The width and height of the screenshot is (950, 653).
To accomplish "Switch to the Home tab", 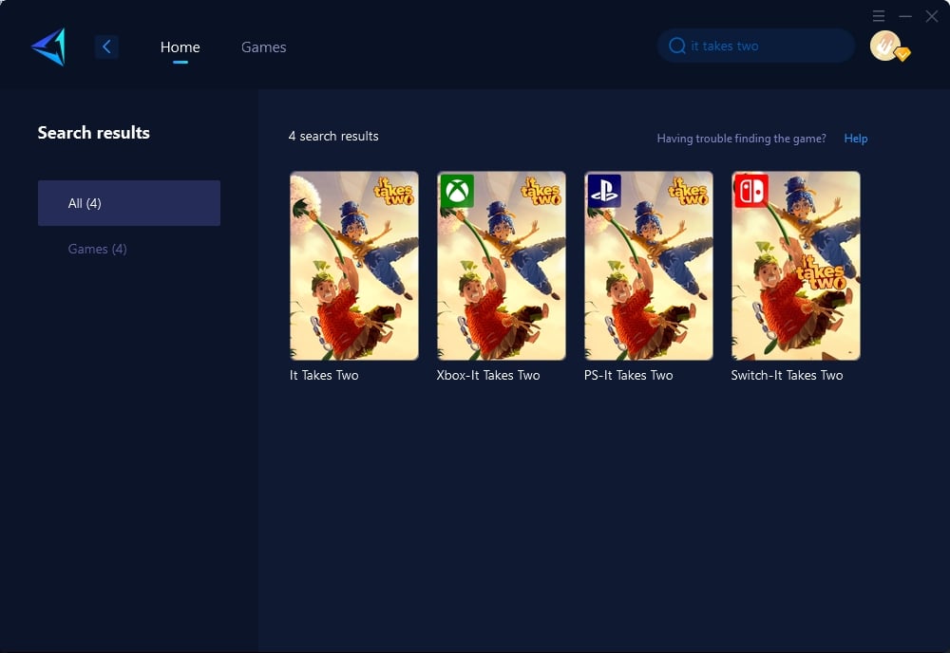I will point(180,47).
